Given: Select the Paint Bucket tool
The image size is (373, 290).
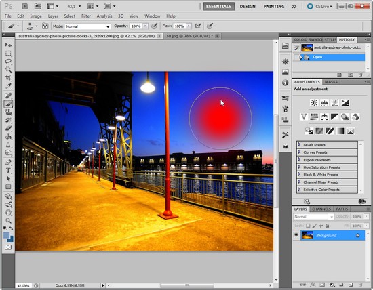Looking at the screenshot, I should (8, 136).
